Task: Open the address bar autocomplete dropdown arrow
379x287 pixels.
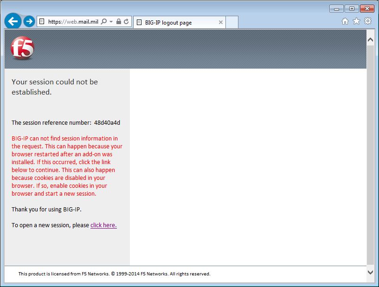Action: point(111,22)
